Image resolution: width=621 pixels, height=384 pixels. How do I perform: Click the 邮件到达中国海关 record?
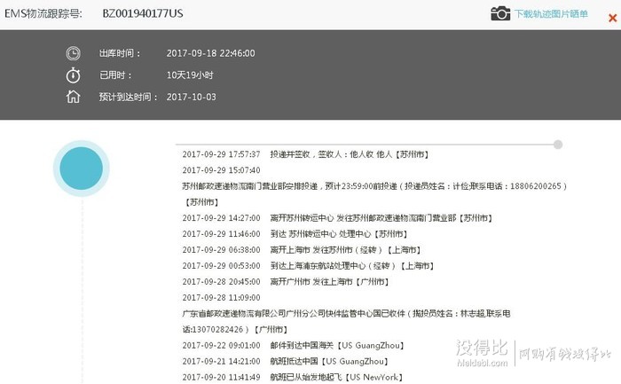(x=293, y=346)
